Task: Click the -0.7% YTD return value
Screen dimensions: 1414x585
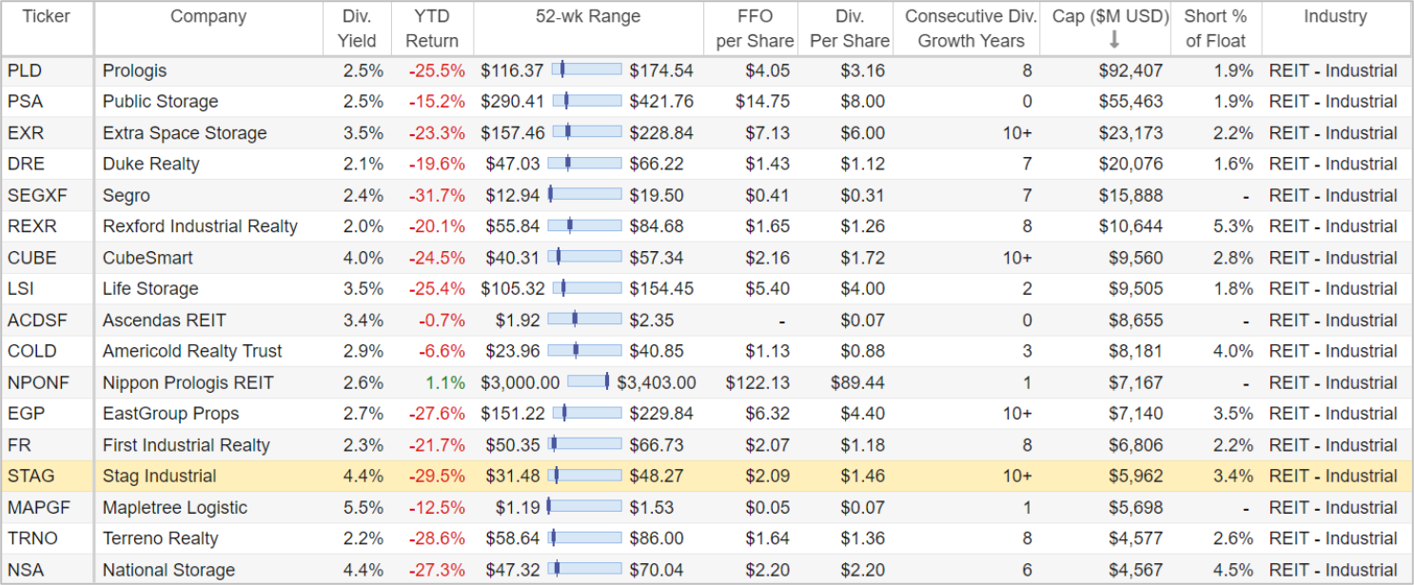Action: [442, 320]
